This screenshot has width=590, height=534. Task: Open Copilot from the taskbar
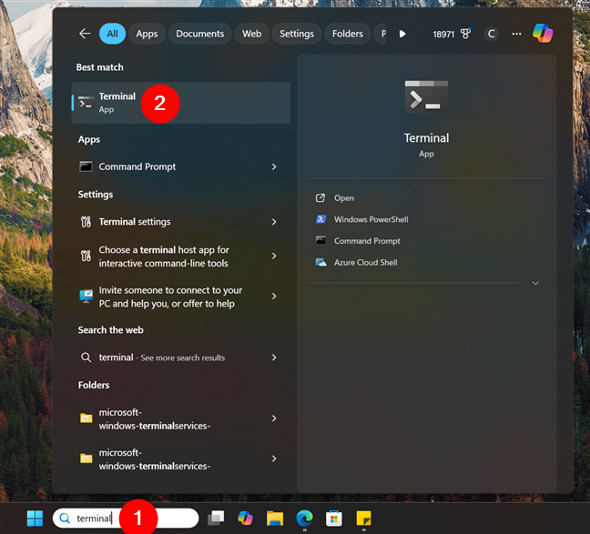pos(245,519)
